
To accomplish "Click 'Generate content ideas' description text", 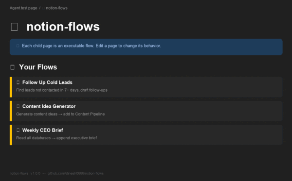I will [x=60, y=114].
